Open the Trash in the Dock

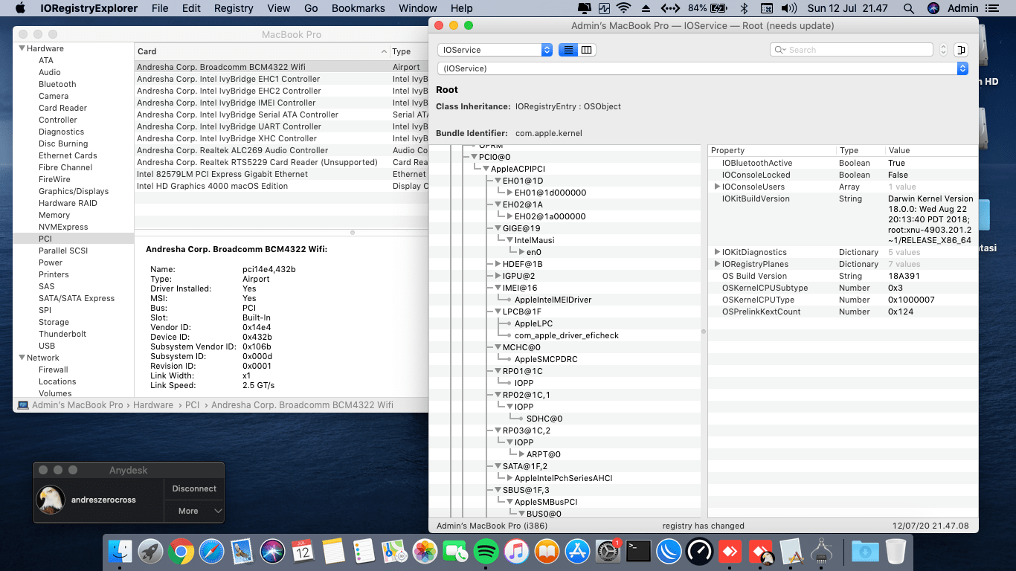(x=895, y=552)
